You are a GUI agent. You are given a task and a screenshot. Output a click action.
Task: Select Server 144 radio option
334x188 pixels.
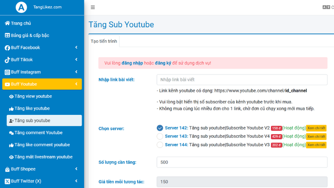click(160, 145)
